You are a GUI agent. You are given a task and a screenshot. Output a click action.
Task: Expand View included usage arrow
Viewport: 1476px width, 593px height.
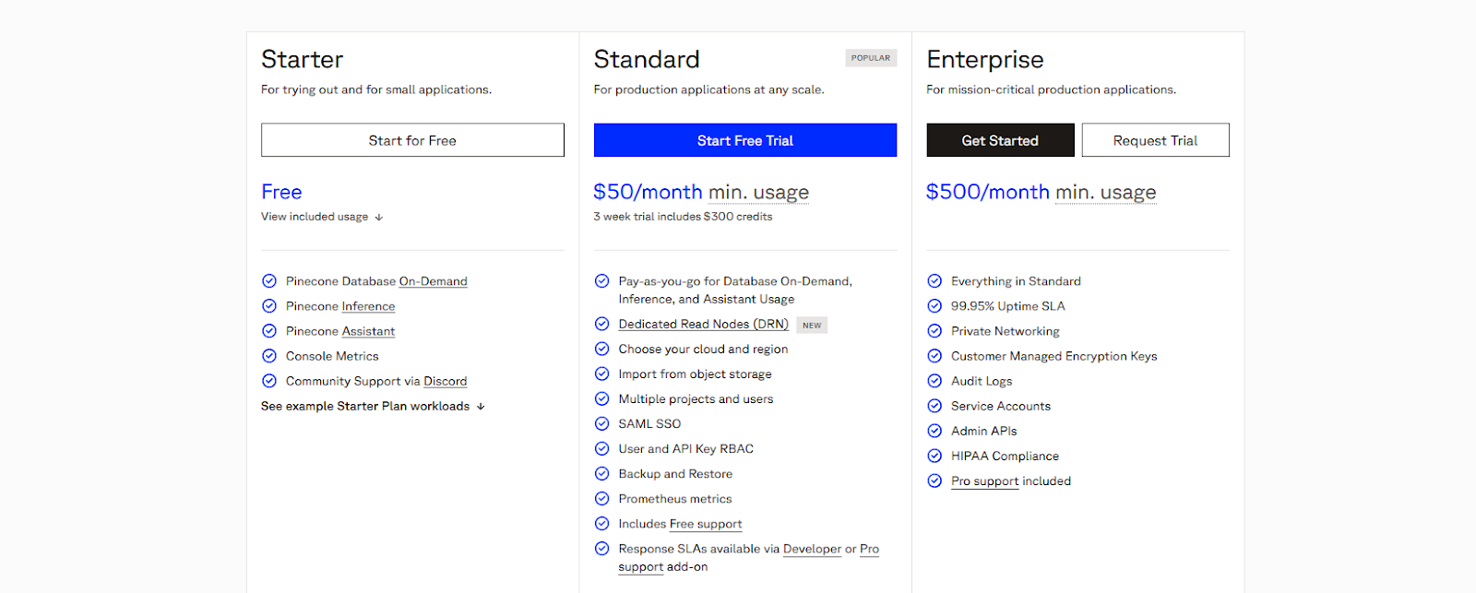(378, 218)
